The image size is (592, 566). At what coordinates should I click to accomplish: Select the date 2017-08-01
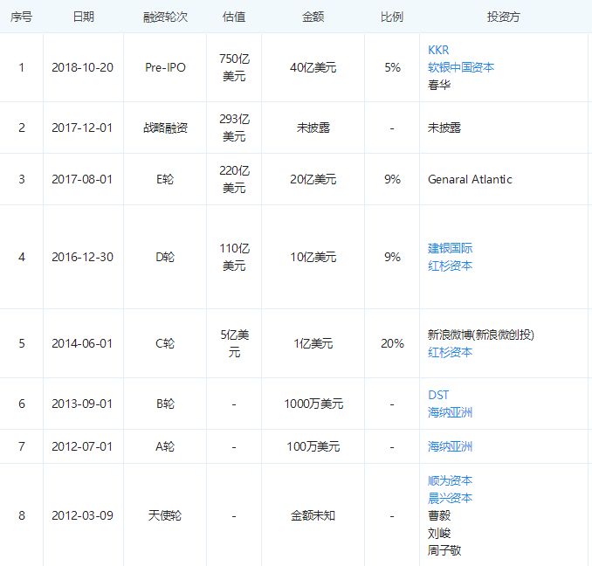pos(82,179)
